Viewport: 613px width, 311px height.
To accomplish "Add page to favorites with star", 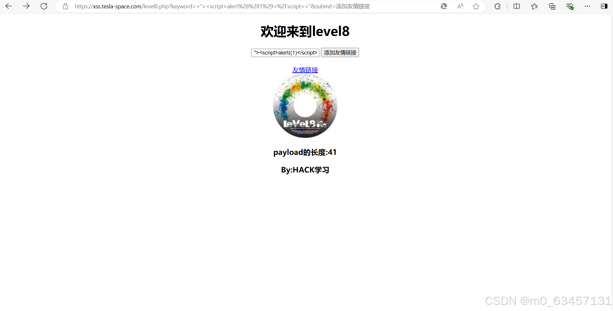I will [476, 6].
